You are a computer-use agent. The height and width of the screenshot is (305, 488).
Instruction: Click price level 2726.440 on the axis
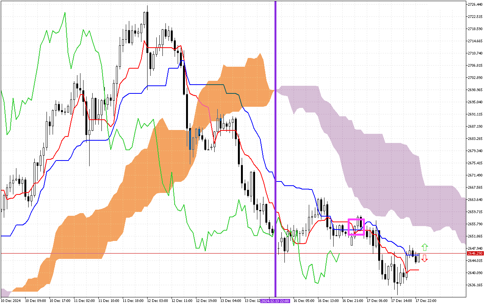tap(475, 5)
